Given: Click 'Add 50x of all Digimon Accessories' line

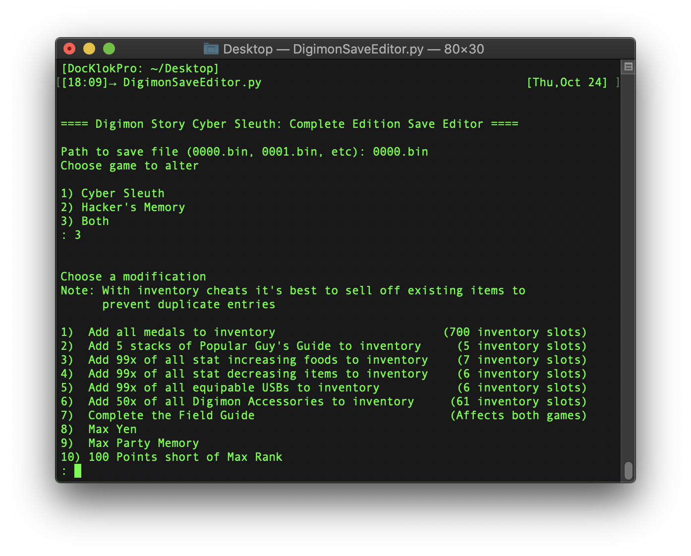Looking at the screenshot, I should pos(237,401).
